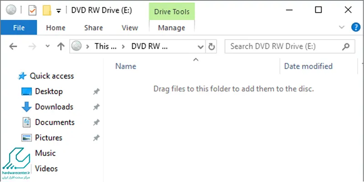Open the Help question mark icon

pyautogui.click(x=356, y=27)
